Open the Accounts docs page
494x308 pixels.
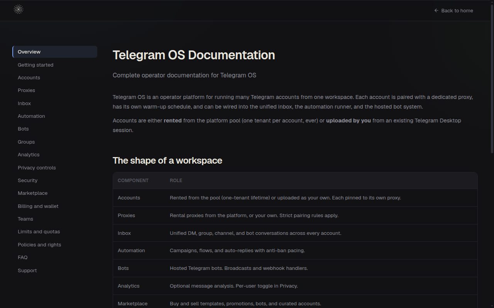pos(55,77)
